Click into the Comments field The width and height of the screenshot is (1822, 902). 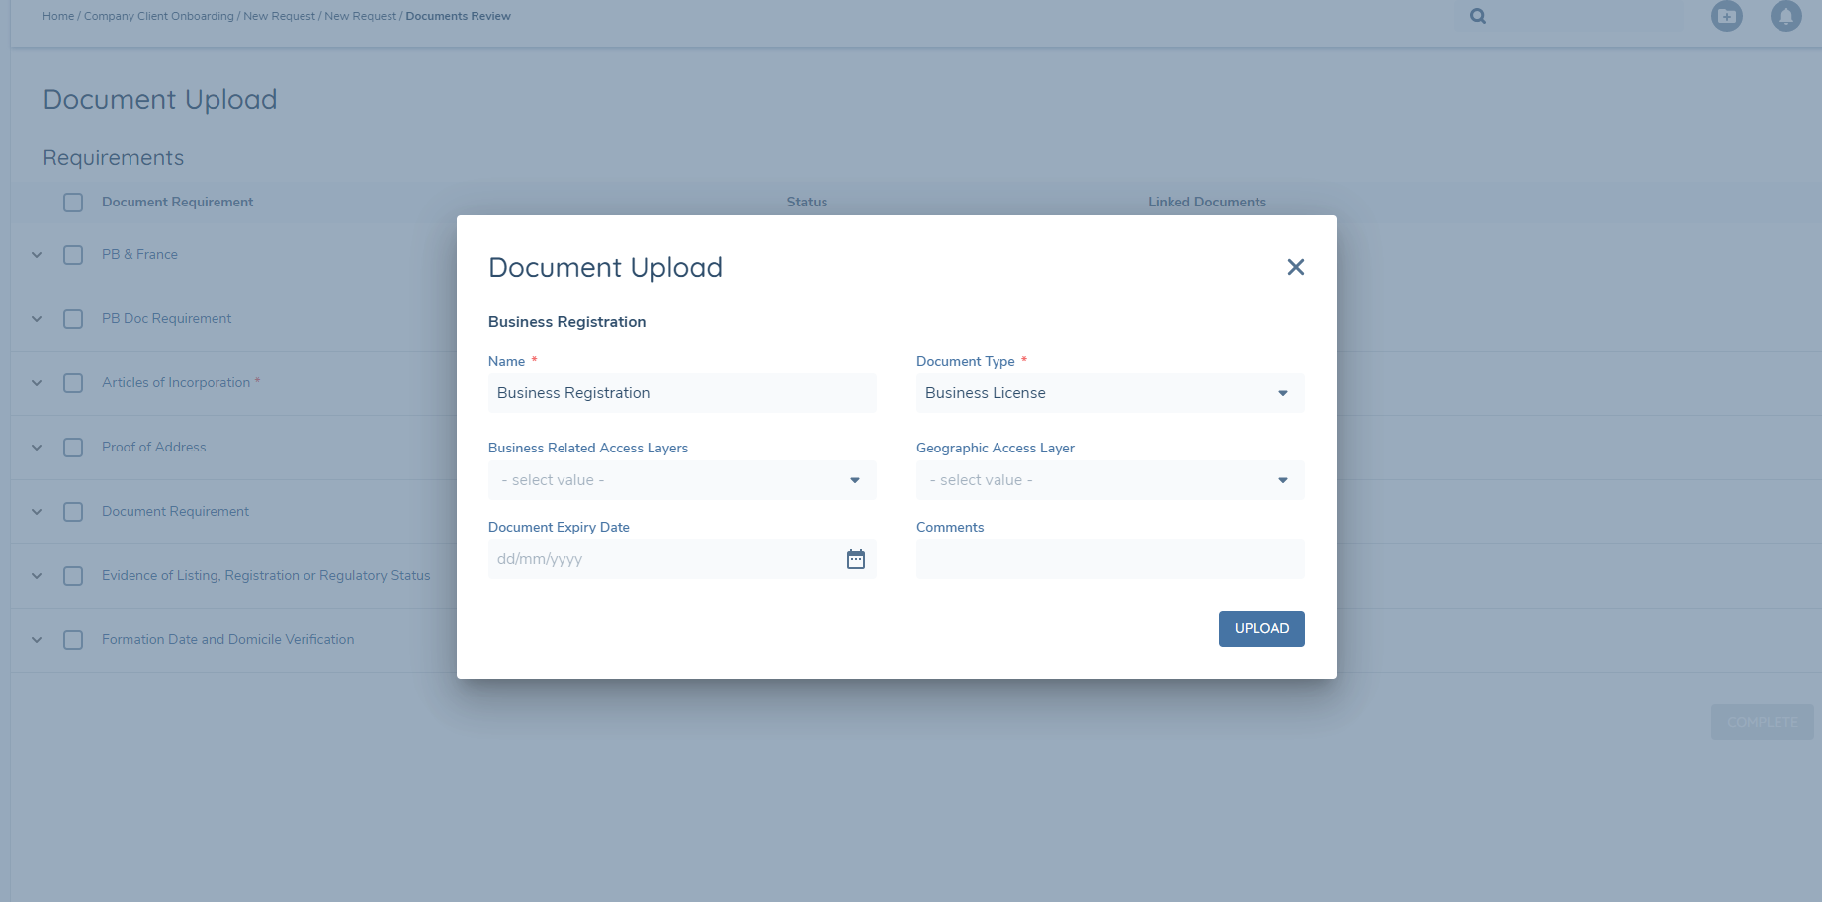[x=1109, y=559]
